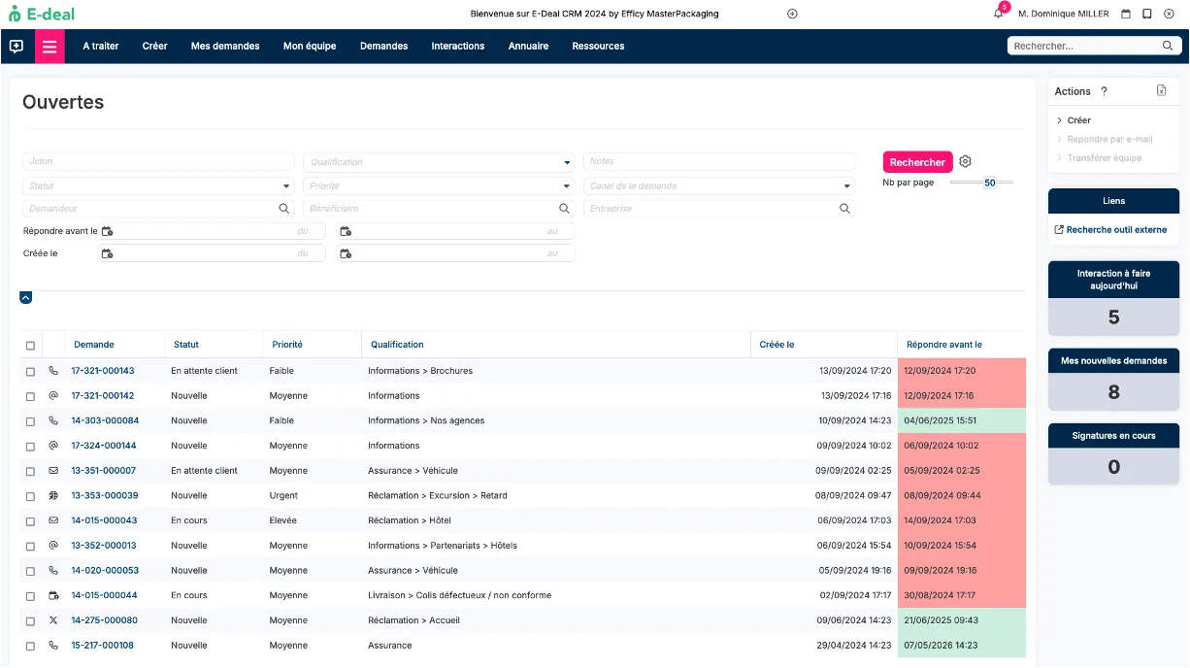Click the Notes input field

[x=719, y=161]
